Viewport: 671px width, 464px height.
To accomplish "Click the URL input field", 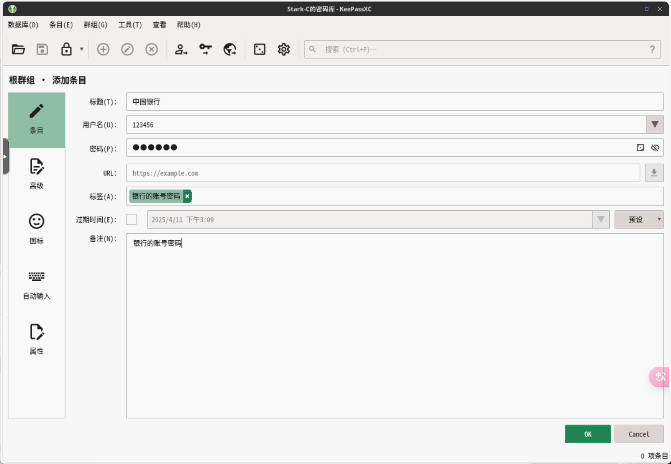I will tap(383, 173).
